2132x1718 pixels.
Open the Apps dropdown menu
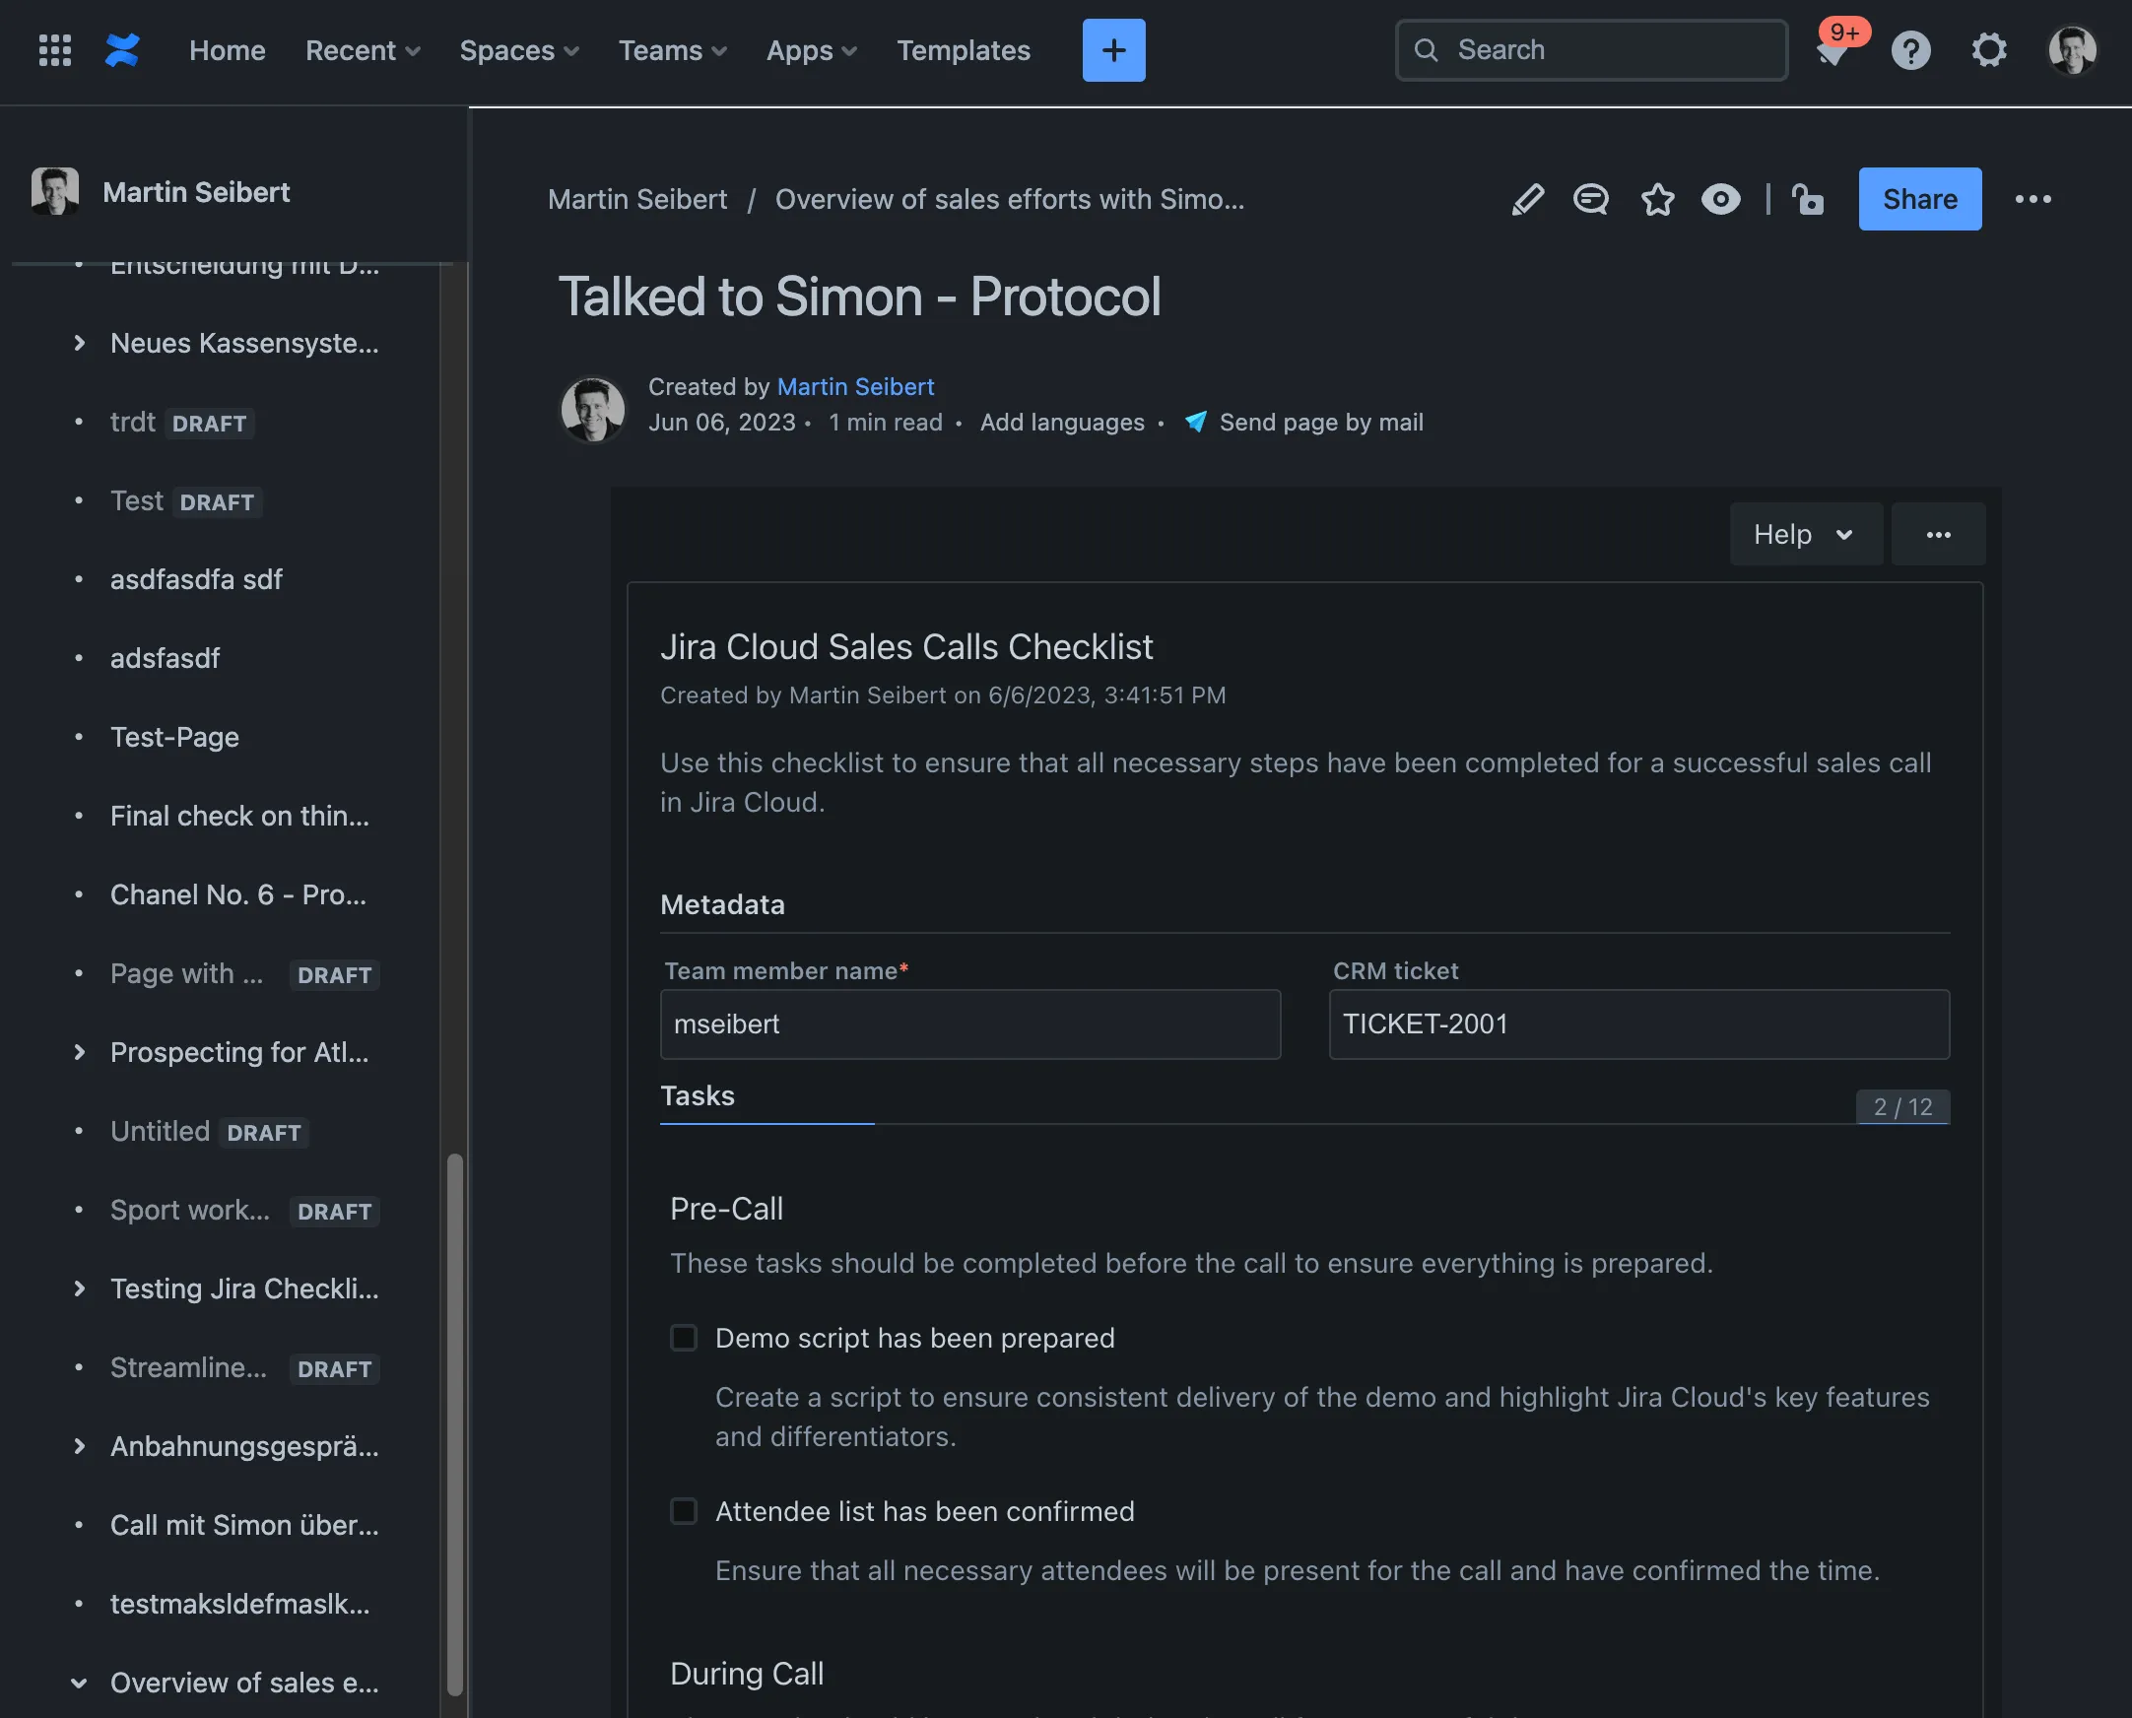(x=812, y=49)
